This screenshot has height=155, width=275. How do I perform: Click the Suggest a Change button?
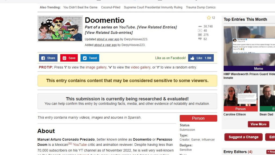243,137
